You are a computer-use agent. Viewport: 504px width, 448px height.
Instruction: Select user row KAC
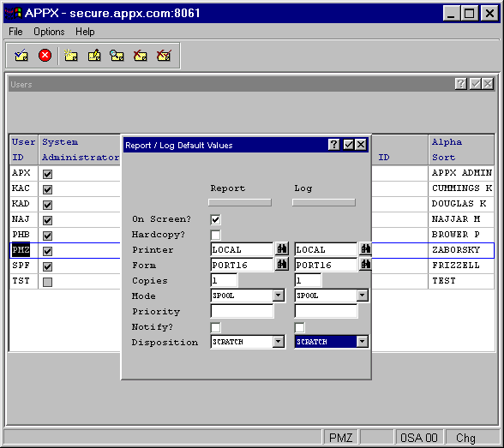coord(21,188)
